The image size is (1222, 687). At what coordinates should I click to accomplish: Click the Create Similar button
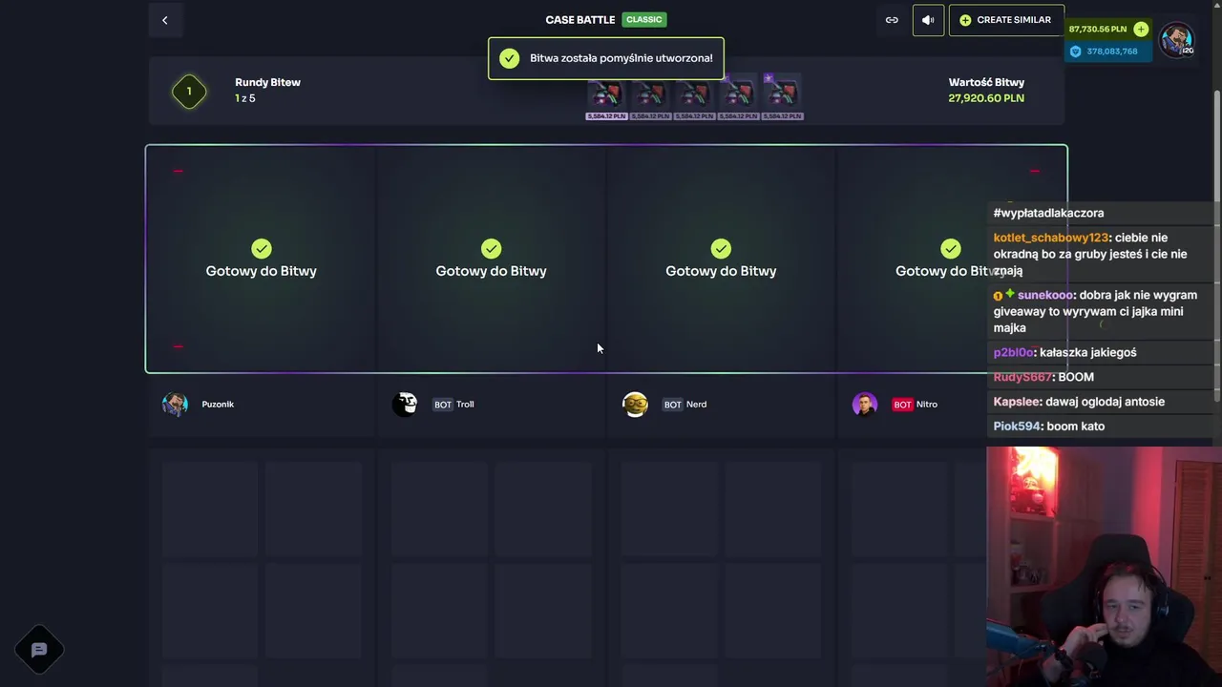[1005, 20]
